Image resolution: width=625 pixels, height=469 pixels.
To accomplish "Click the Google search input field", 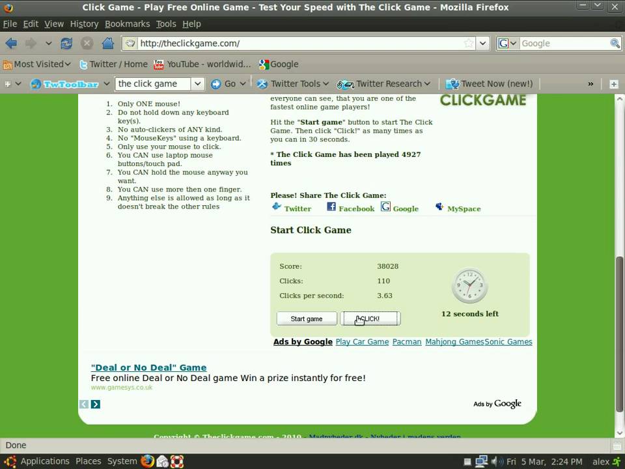I will tap(564, 43).
